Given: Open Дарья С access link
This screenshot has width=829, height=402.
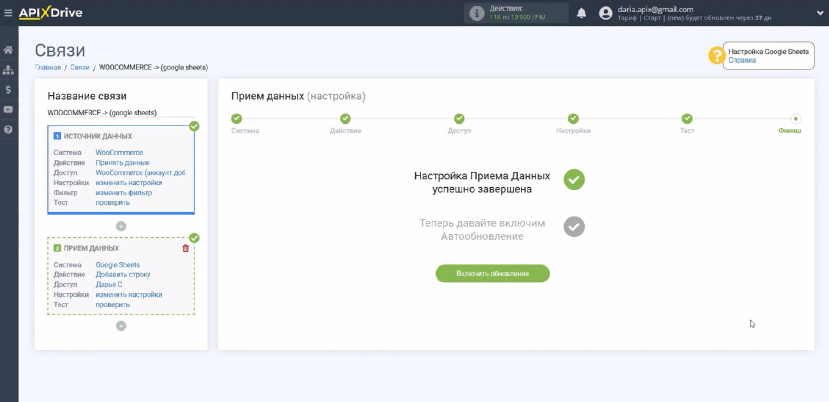Looking at the screenshot, I should click(109, 284).
